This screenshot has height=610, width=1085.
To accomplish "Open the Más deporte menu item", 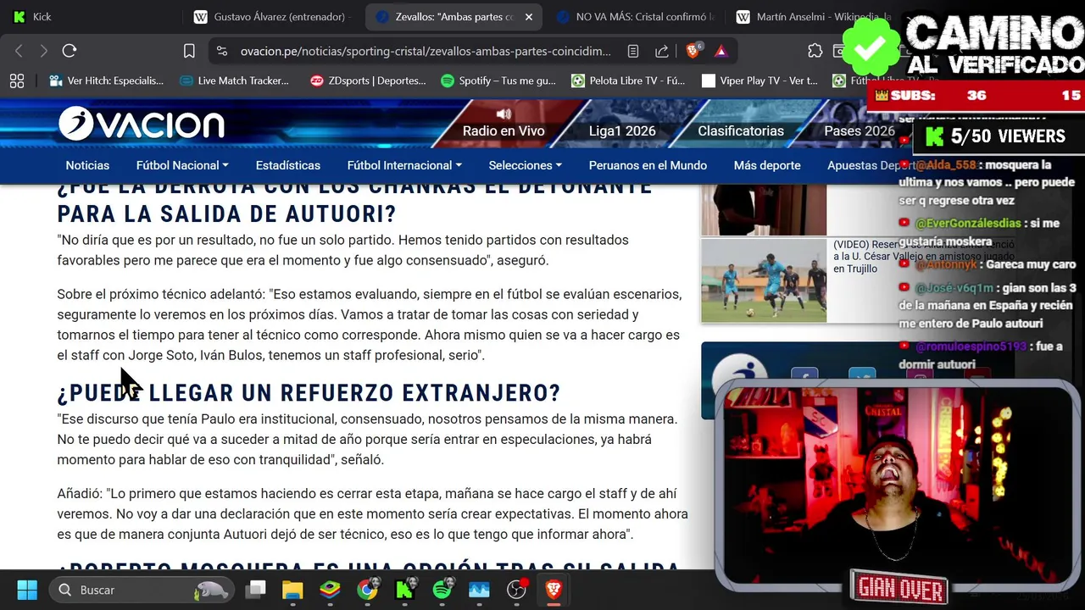I will pyautogui.click(x=767, y=165).
